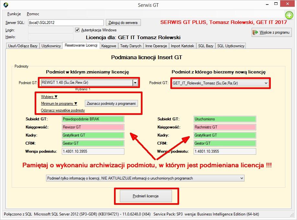This screenshot has width=297, height=220.
Task: Click the Business Intelligence Edition status text
Action: tap(228, 214)
